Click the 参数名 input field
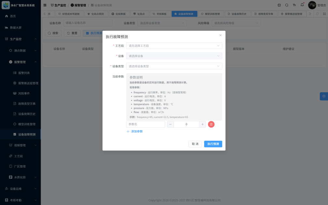 (x=146, y=124)
